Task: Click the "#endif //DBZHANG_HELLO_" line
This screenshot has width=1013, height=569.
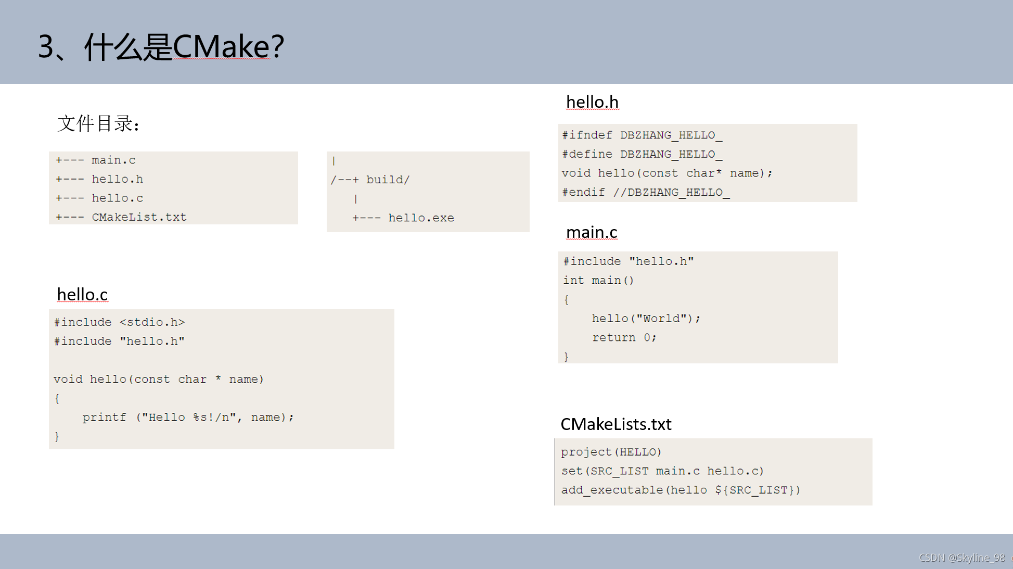Action: click(646, 193)
